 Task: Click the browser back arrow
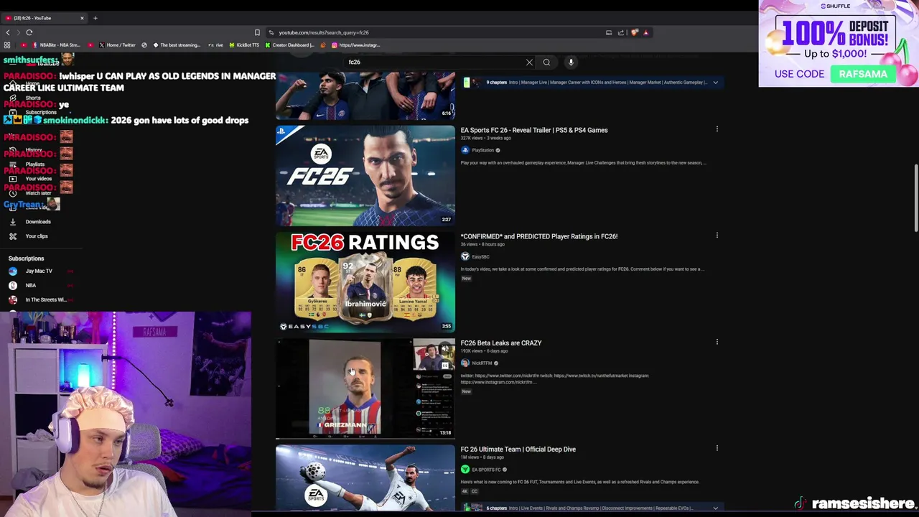coord(8,32)
